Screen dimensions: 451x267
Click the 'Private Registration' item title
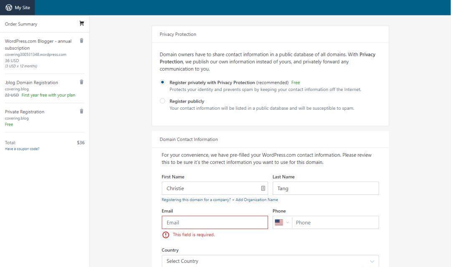click(x=25, y=112)
